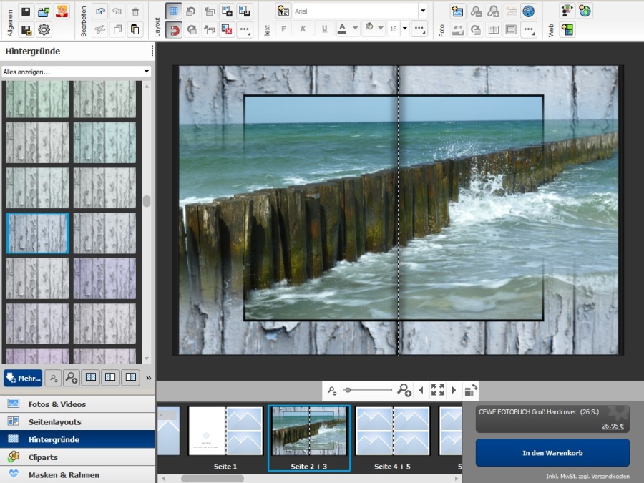Click the zoom slider below the canvas

coord(368,390)
